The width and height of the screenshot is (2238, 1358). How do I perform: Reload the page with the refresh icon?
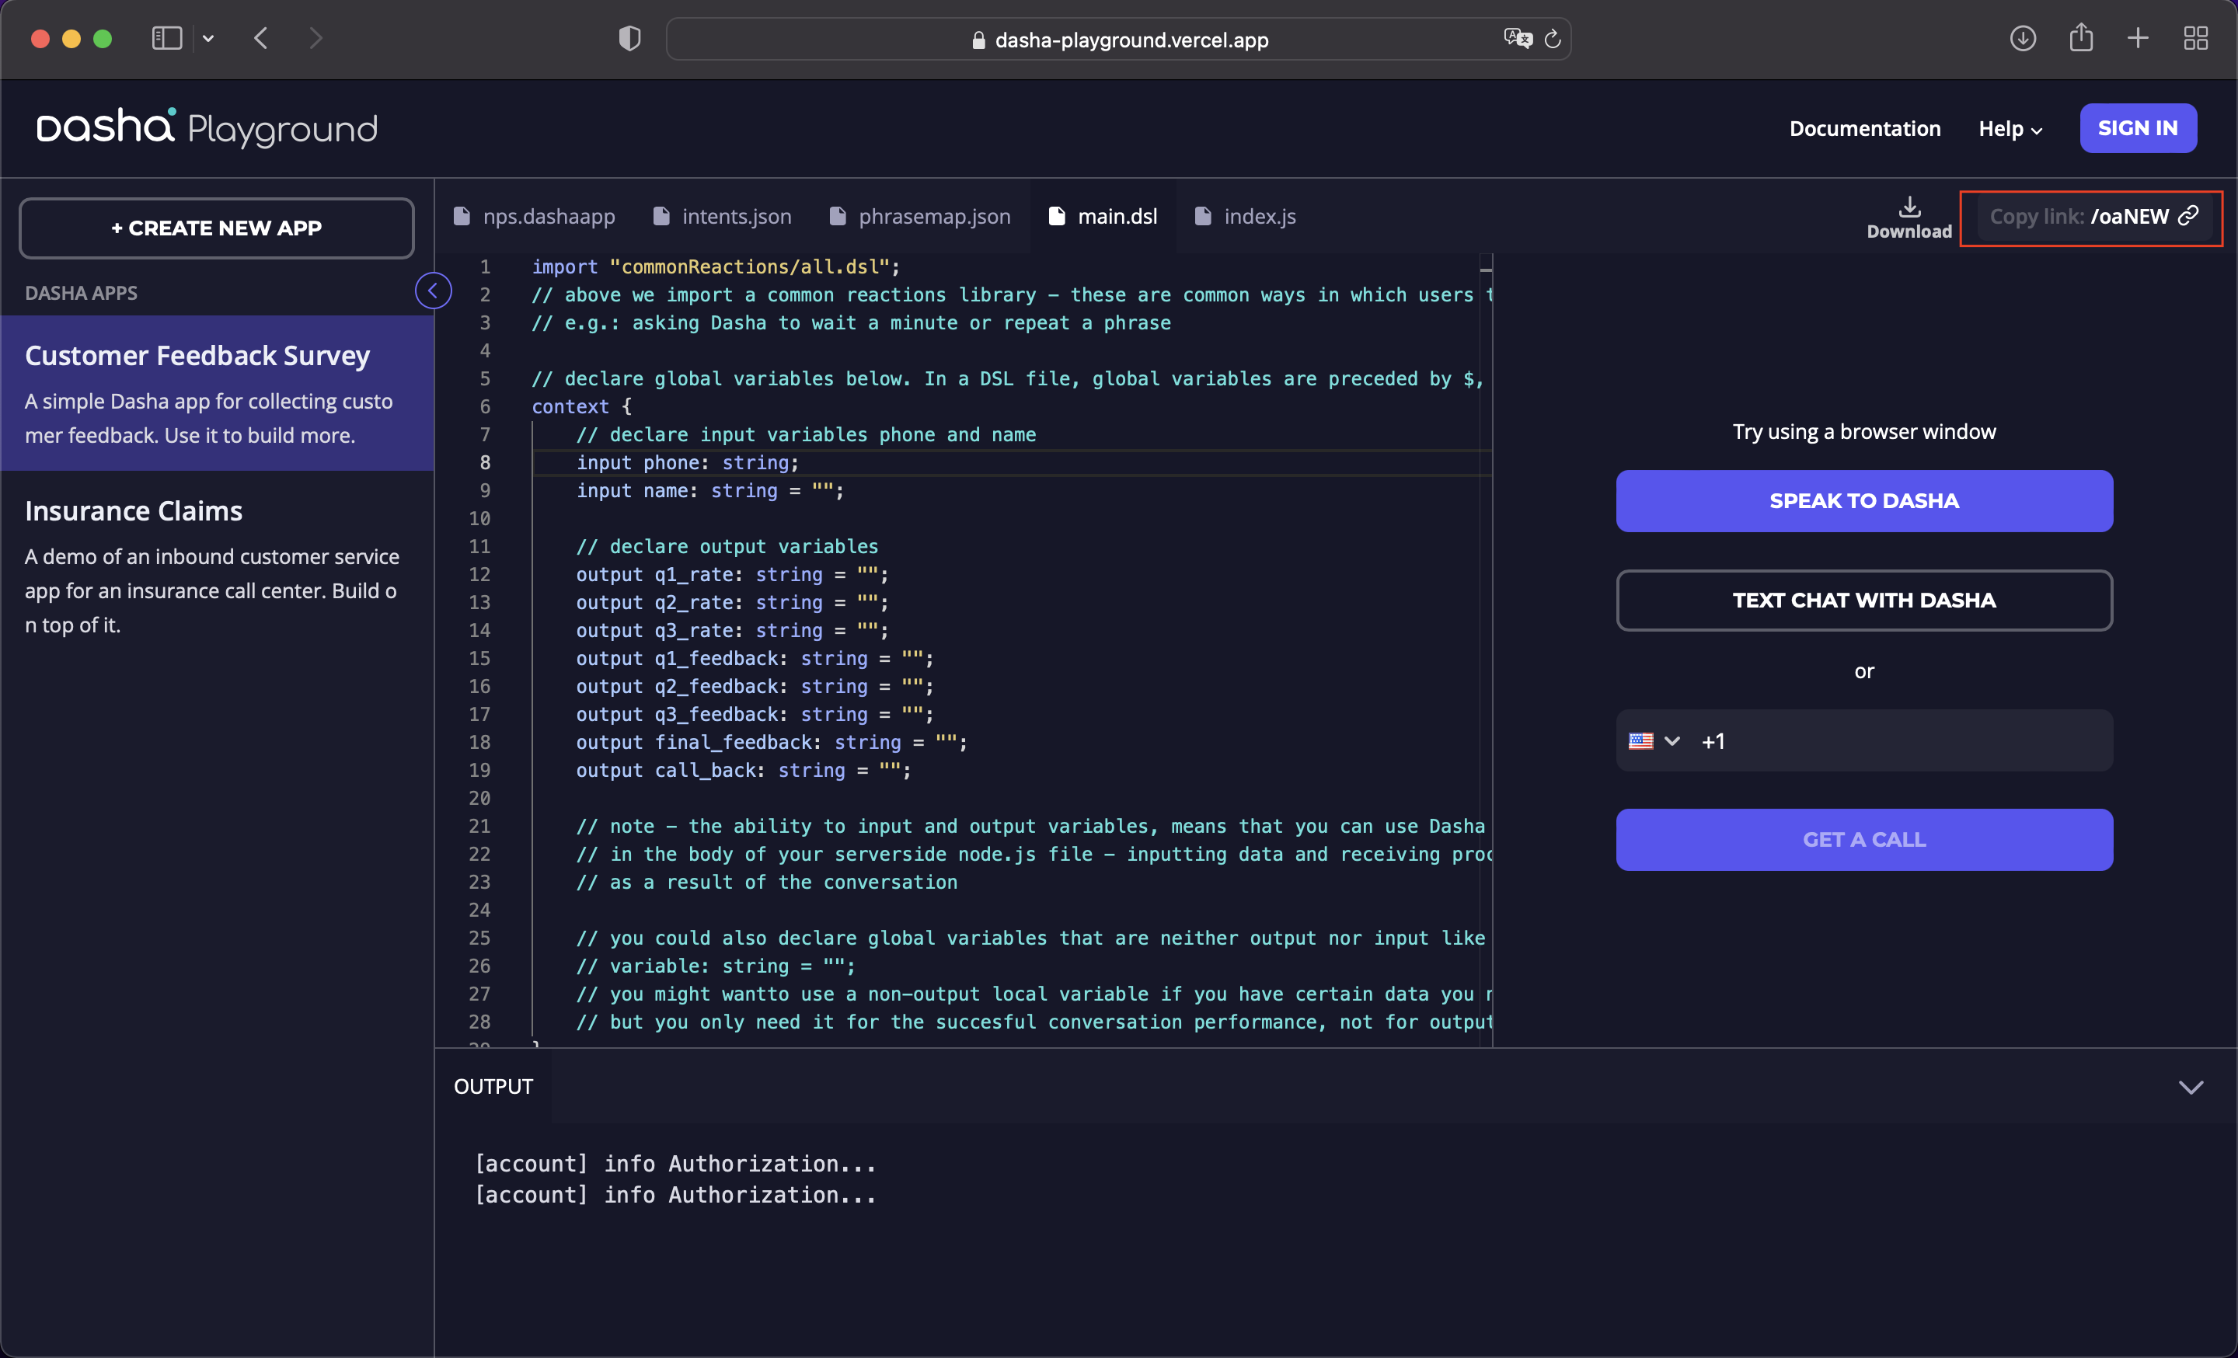[1553, 38]
